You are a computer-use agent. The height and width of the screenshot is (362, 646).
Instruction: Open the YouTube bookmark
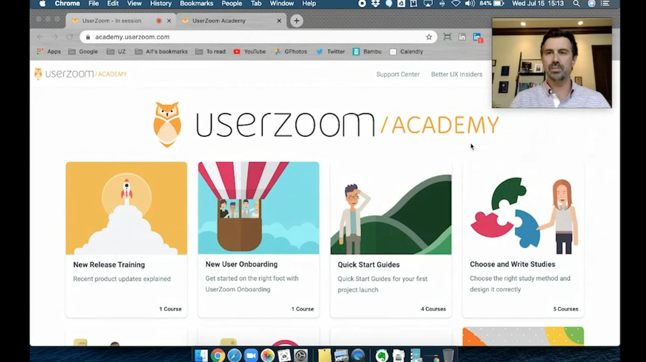tap(250, 52)
